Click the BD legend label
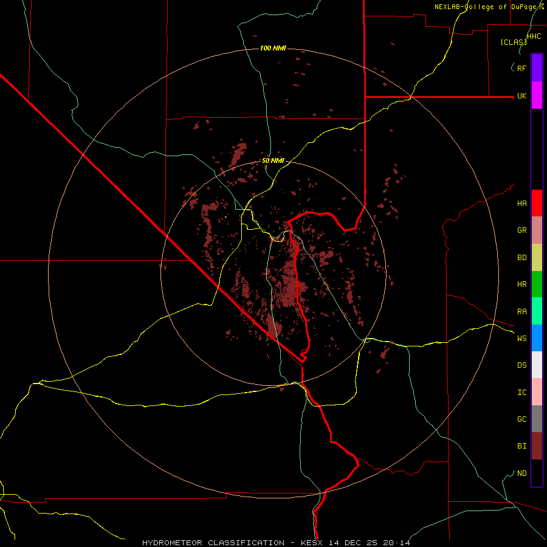This screenshot has width=547, height=547. pyautogui.click(x=521, y=258)
